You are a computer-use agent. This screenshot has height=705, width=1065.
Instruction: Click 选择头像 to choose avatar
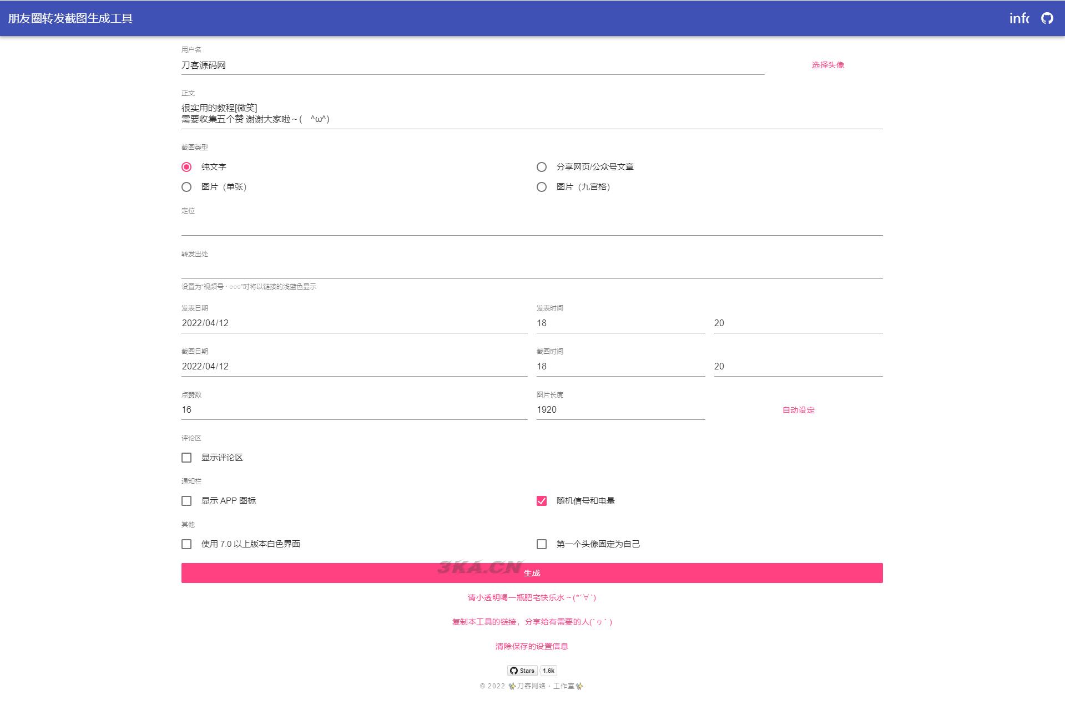827,65
